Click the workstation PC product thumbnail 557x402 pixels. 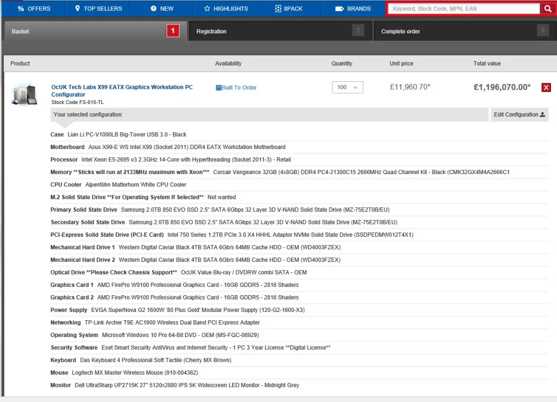coord(24,95)
